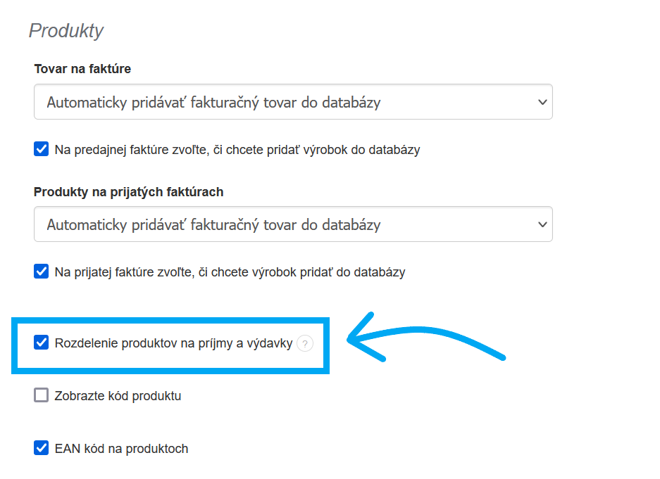This screenshot has height=479, width=660.
Task: Click the label text "Zobrazte kód produktu"
Action: [x=118, y=396]
